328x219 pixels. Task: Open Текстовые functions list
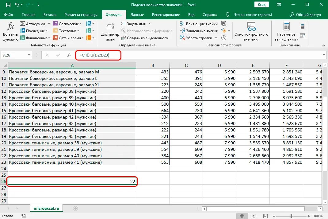(x=66, y=31)
